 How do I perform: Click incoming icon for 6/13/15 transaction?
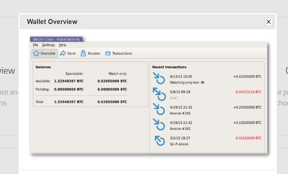(x=159, y=79)
